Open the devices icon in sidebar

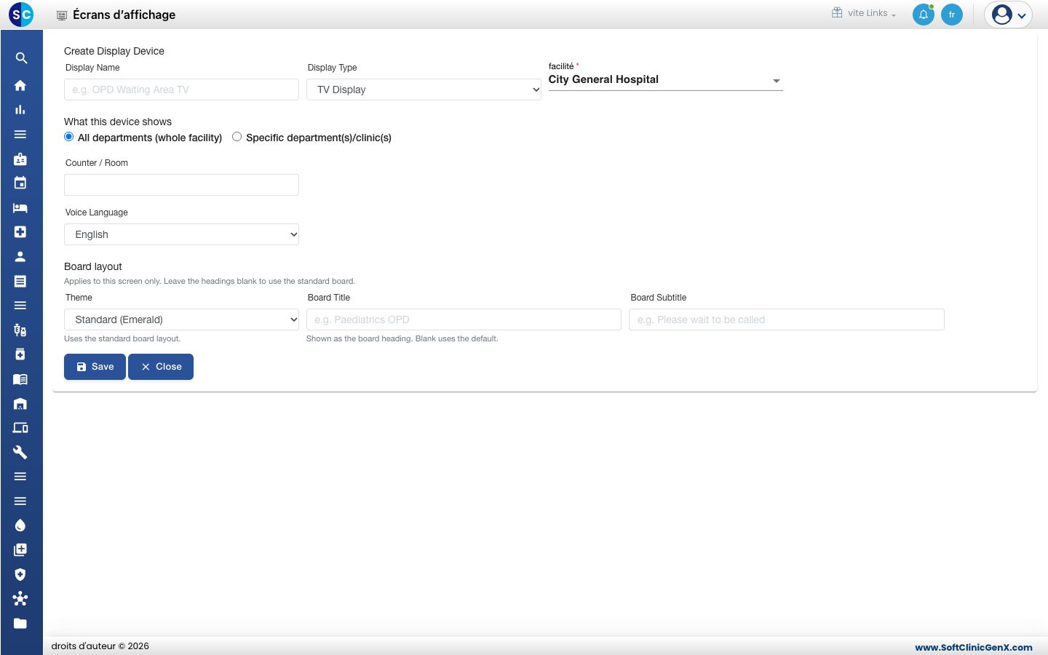[x=20, y=428]
